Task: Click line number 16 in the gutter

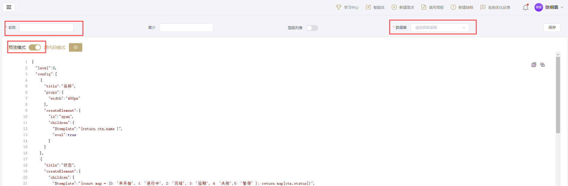Action: point(25,153)
